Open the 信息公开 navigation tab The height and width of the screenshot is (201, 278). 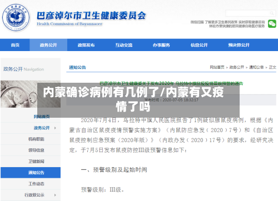tap(199, 45)
